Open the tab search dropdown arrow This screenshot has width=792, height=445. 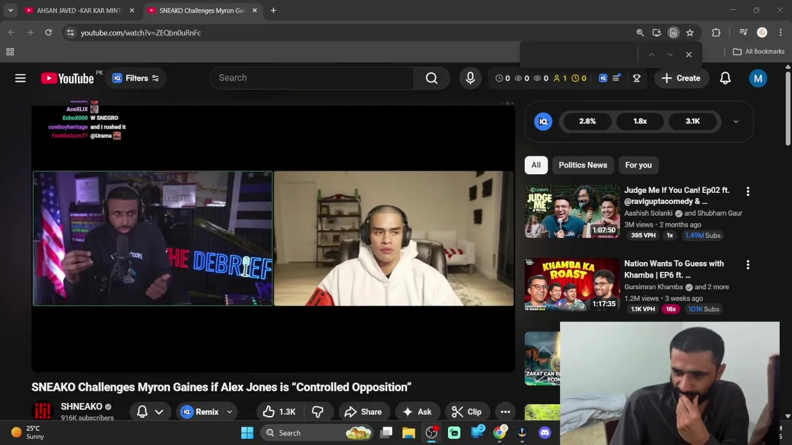point(11,11)
